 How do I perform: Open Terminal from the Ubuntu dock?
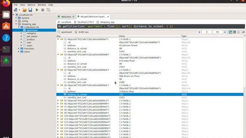(6, 49)
